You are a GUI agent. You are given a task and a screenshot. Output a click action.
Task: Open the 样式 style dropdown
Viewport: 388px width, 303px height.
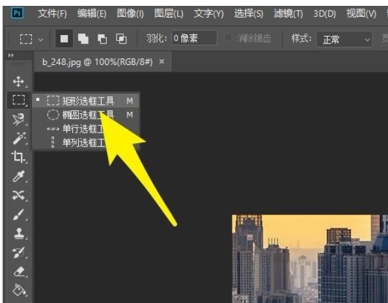click(x=344, y=39)
